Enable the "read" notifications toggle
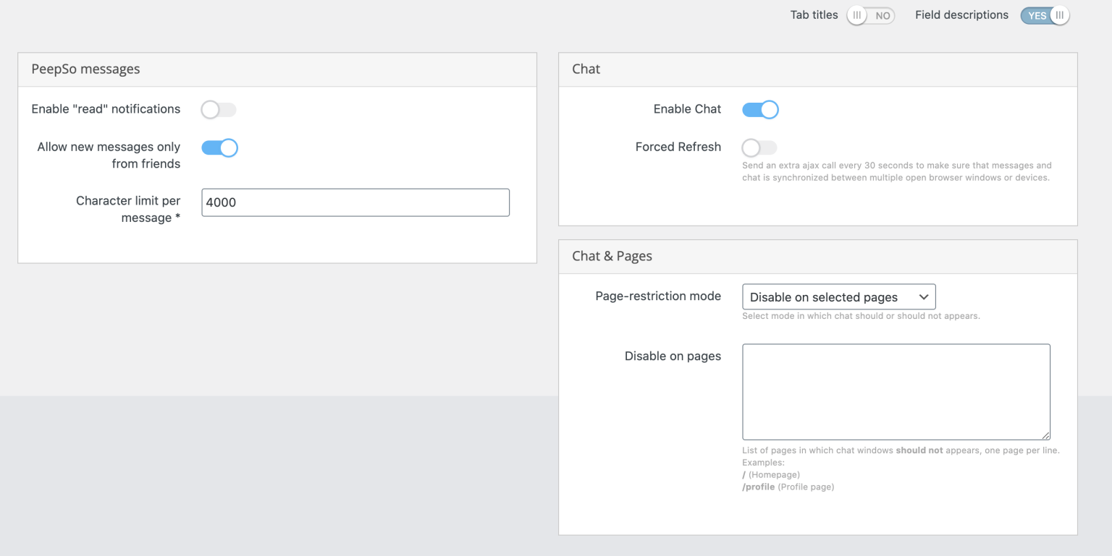This screenshot has width=1112, height=556. point(219,109)
